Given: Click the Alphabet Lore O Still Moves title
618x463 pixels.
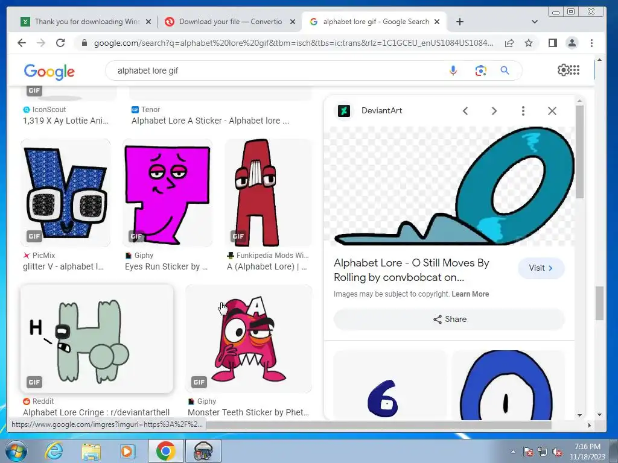Looking at the screenshot, I should (x=412, y=270).
